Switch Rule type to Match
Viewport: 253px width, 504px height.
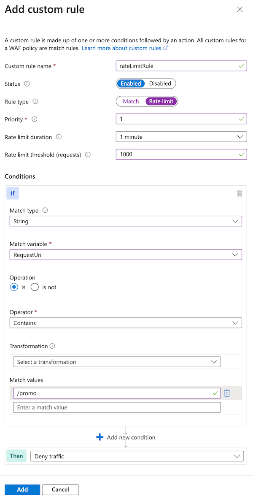(131, 101)
